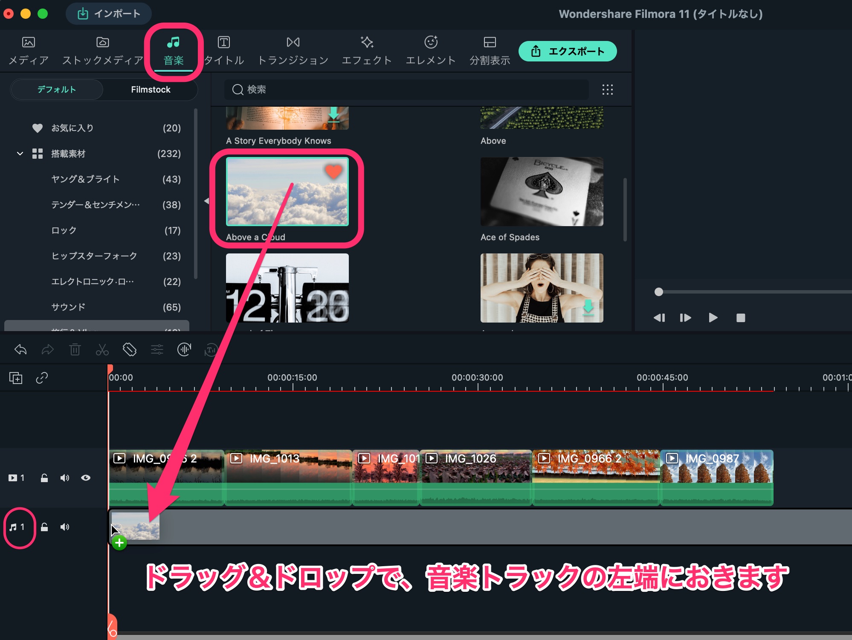Split the clip with the scissors icon
The image size is (852, 640).
(x=102, y=350)
